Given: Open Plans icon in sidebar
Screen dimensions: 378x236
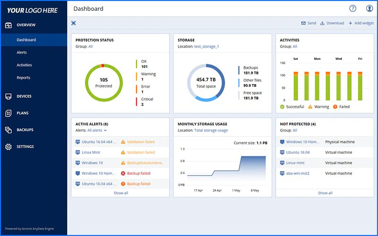Looking at the screenshot, I should point(9,113).
